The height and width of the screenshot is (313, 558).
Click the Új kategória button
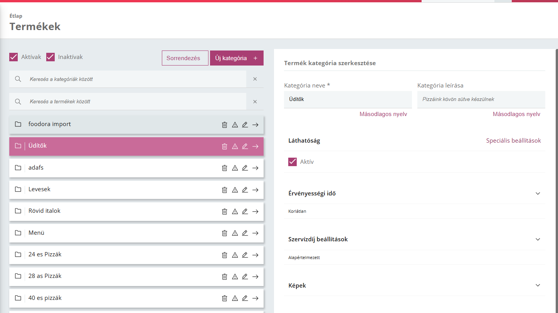237,58
